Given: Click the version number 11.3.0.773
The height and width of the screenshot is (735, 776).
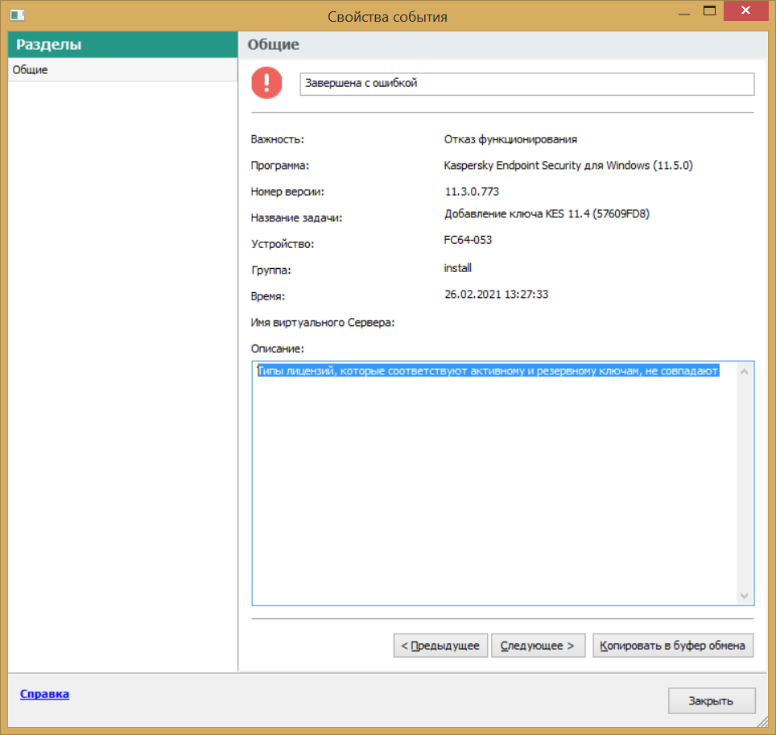Looking at the screenshot, I should pos(472,192).
